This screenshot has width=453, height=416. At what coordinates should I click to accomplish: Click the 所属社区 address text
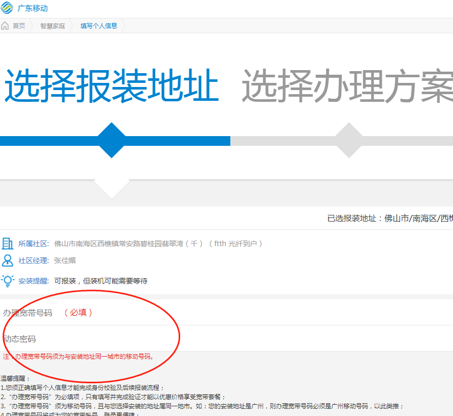158,244
